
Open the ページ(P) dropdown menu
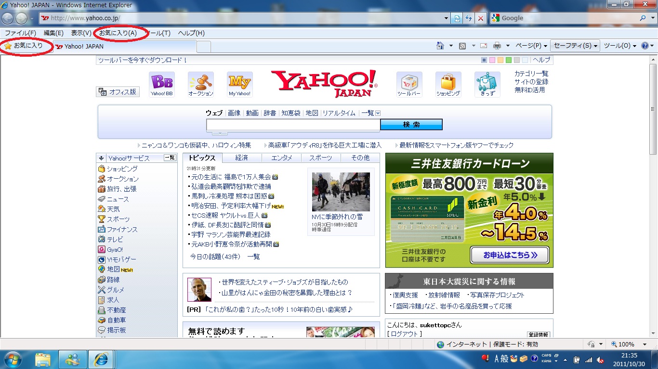click(531, 46)
